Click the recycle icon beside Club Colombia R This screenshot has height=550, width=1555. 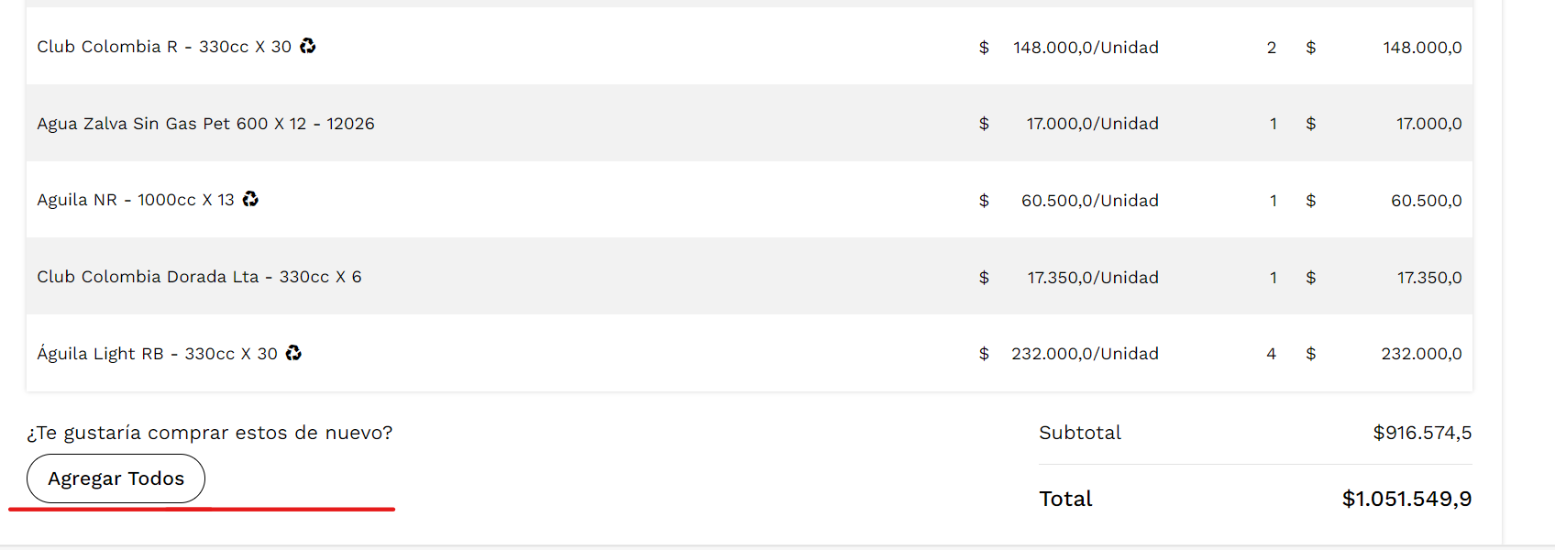click(308, 46)
